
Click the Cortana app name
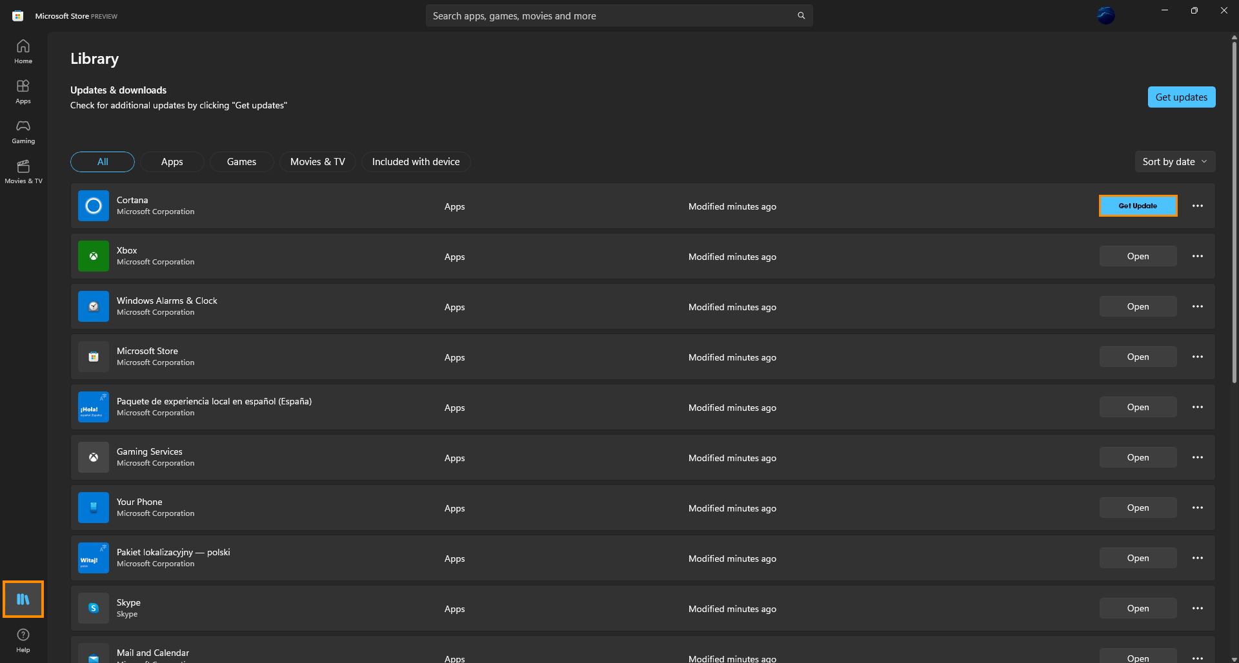coord(132,200)
